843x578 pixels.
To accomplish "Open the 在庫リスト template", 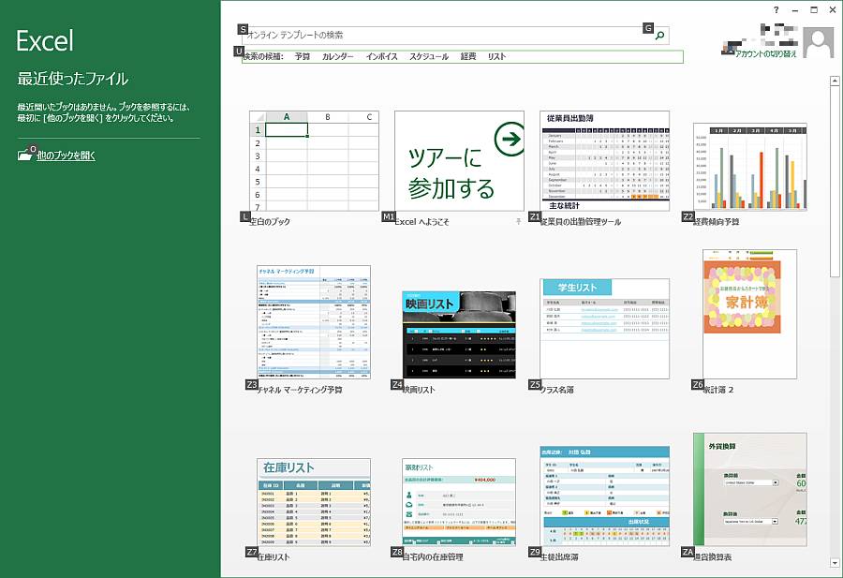I will click(314, 502).
